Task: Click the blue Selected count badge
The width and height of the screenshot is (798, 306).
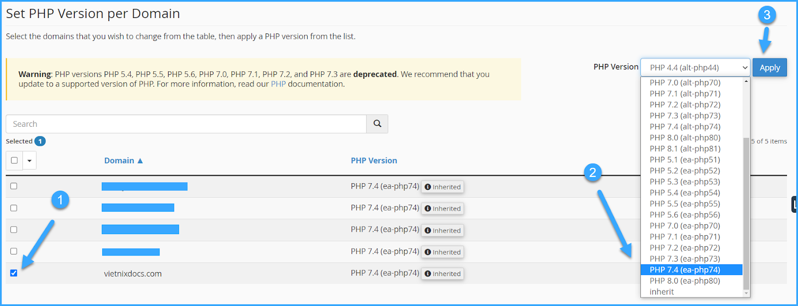Action: (40, 141)
